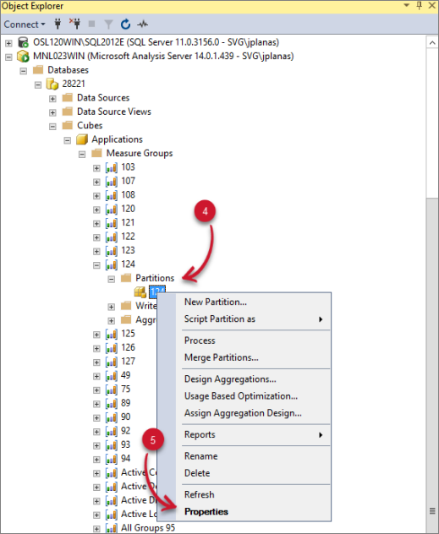Collapse the Measure Groups folder
The height and width of the screenshot is (534, 439).
coord(82,155)
